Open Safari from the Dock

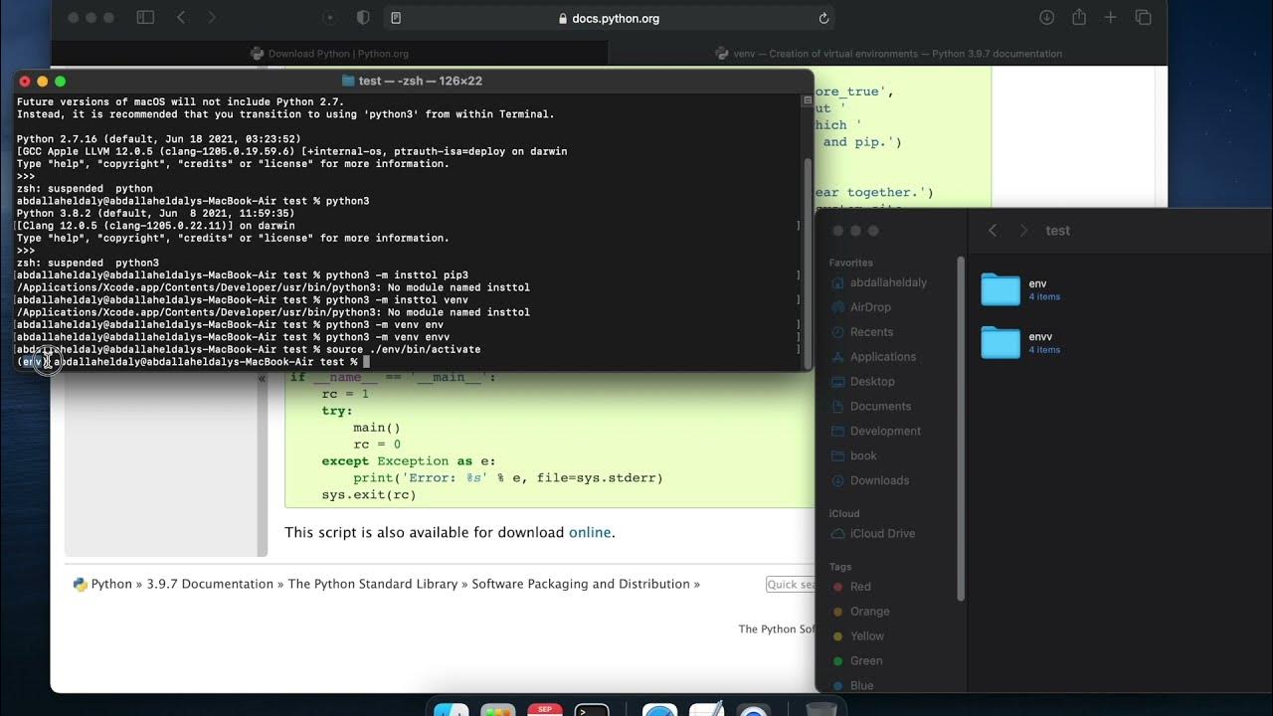tap(658, 709)
